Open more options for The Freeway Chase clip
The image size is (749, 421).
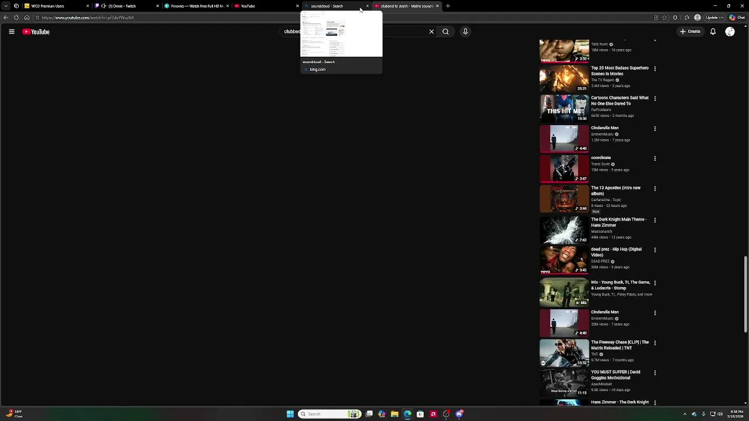(655, 343)
